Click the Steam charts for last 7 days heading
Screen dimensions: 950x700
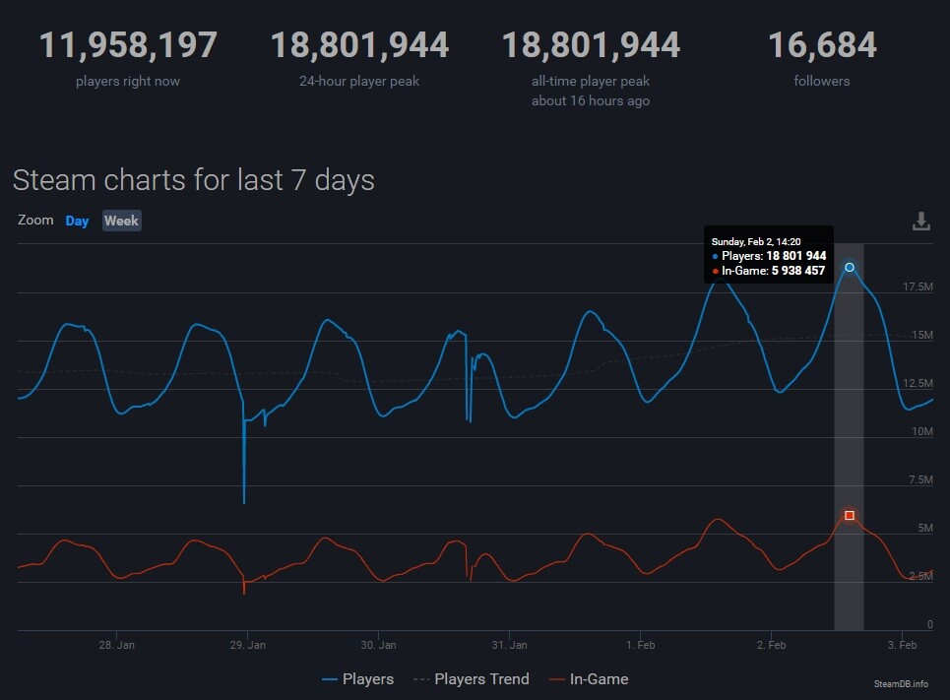click(x=194, y=180)
